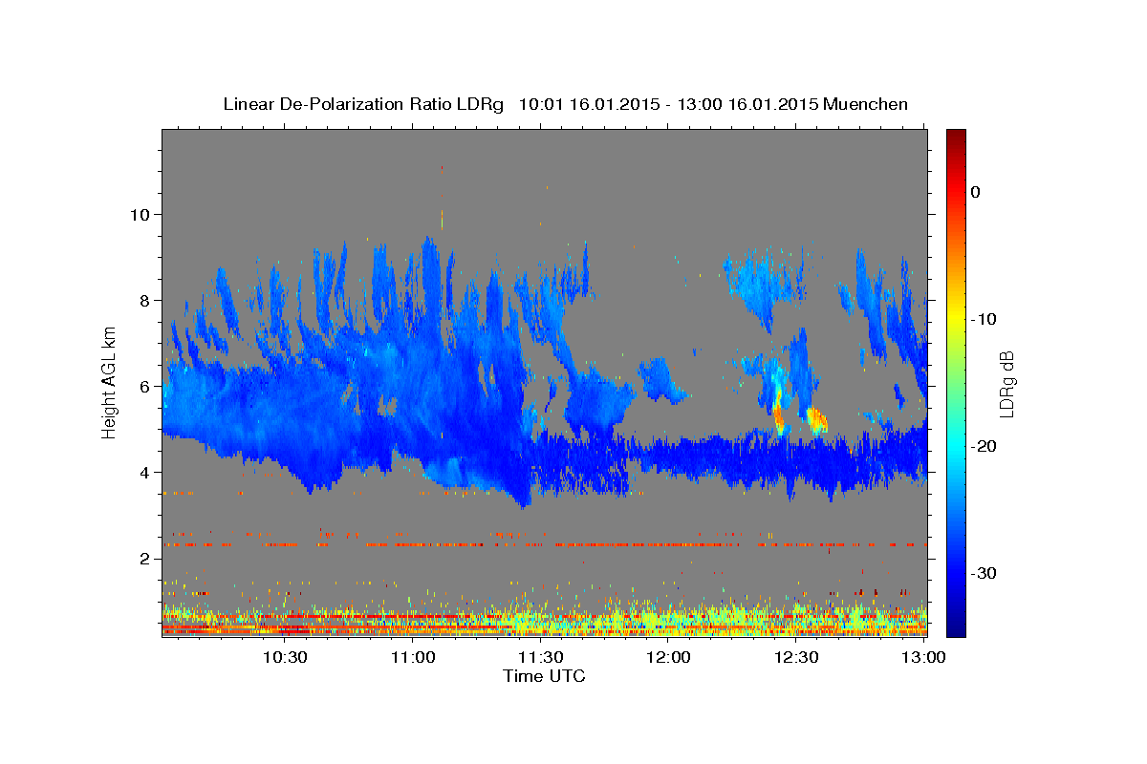Click the date range '10:01 16.01.2015 - 13:00 16.01.2015'
The height and width of the screenshot is (764, 1147).
coord(667,104)
